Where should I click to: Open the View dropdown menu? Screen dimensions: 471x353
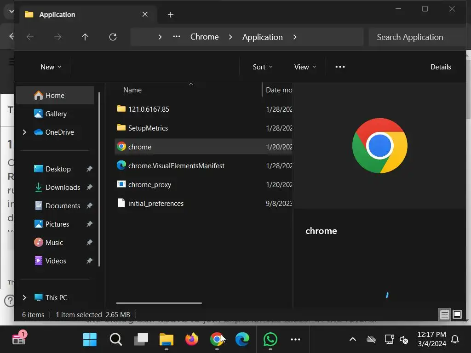(305, 67)
